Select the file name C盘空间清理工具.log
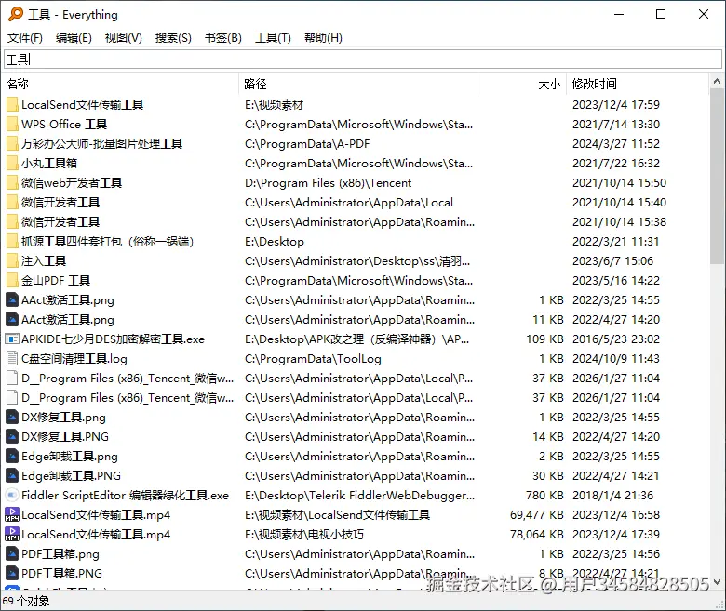Image resolution: width=726 pixels, height=611 pixels. pyautogui.click(x=74, y=358)
